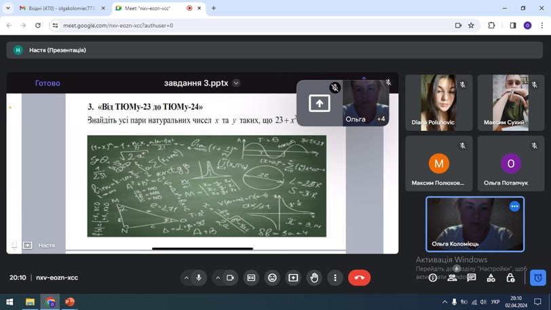Viewport: 551px width, 310px height.
Task: Toggle the camera button in Meet controls
Action: tap(230, 277)
